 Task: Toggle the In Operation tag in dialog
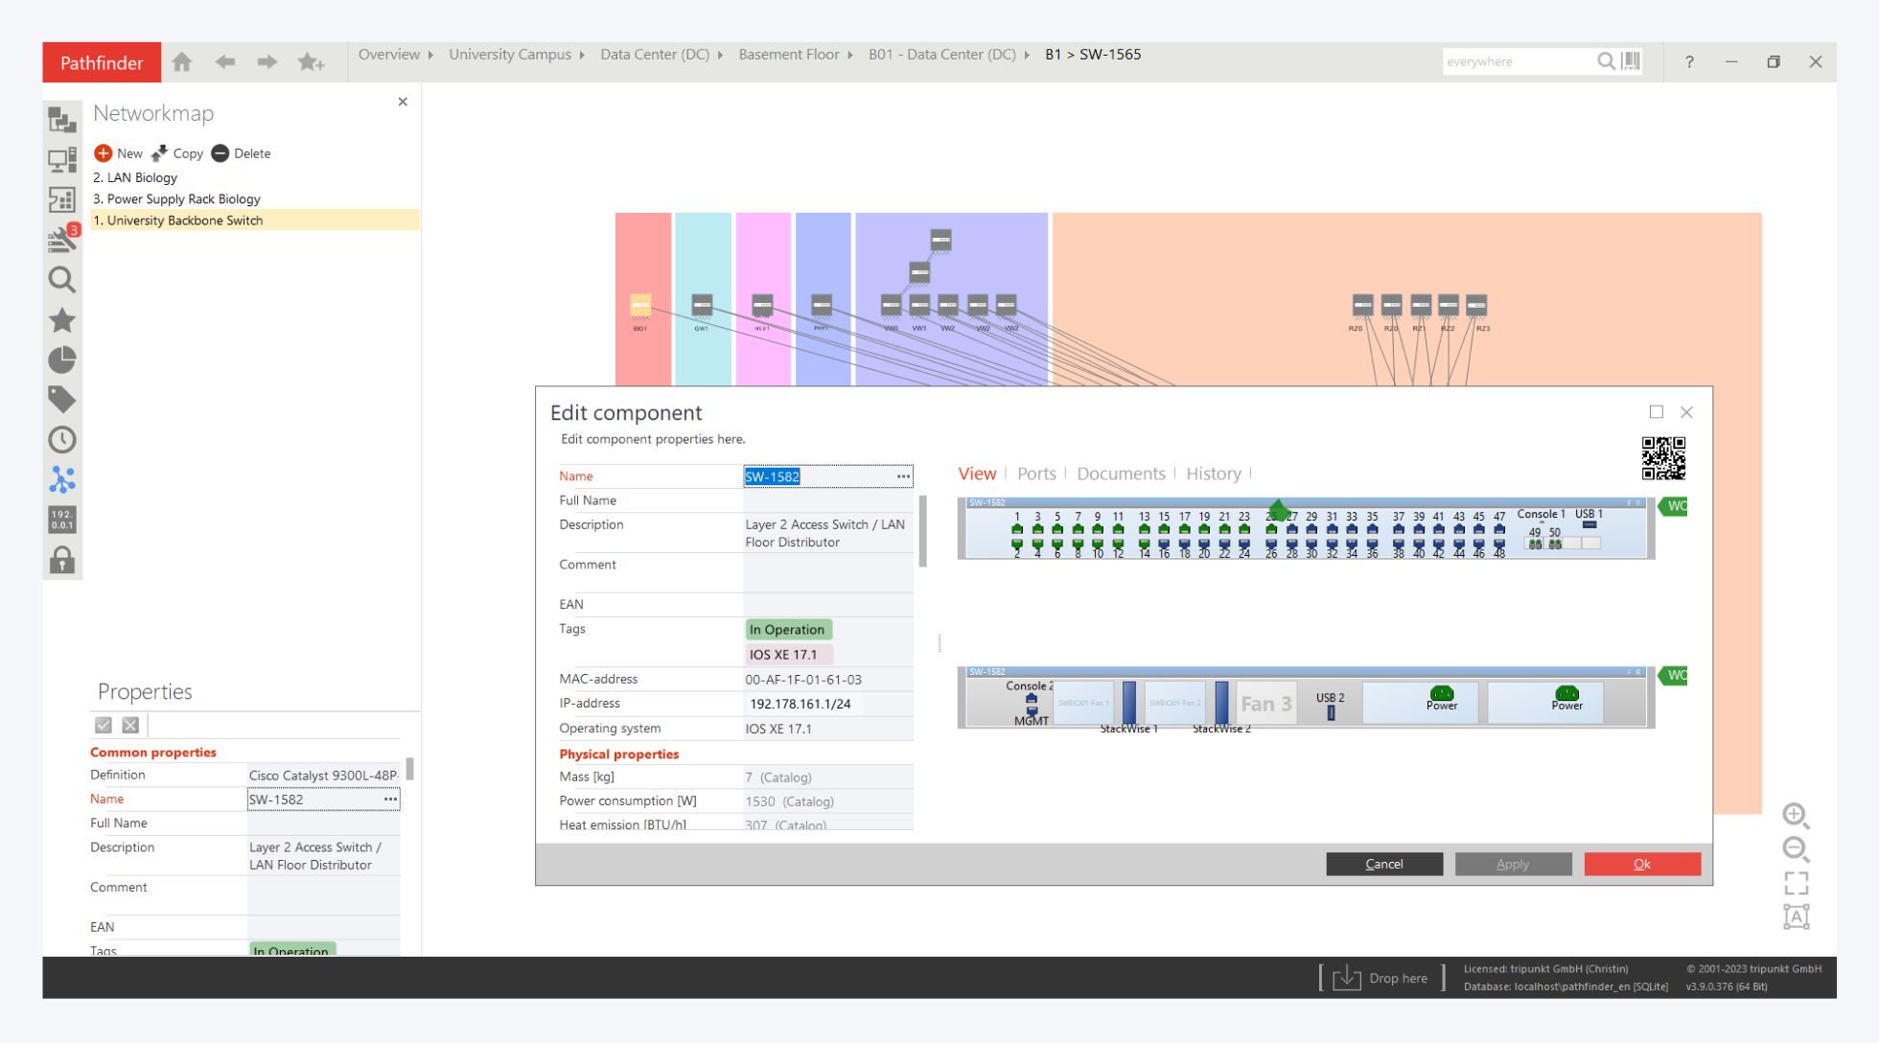pos(787,630)
